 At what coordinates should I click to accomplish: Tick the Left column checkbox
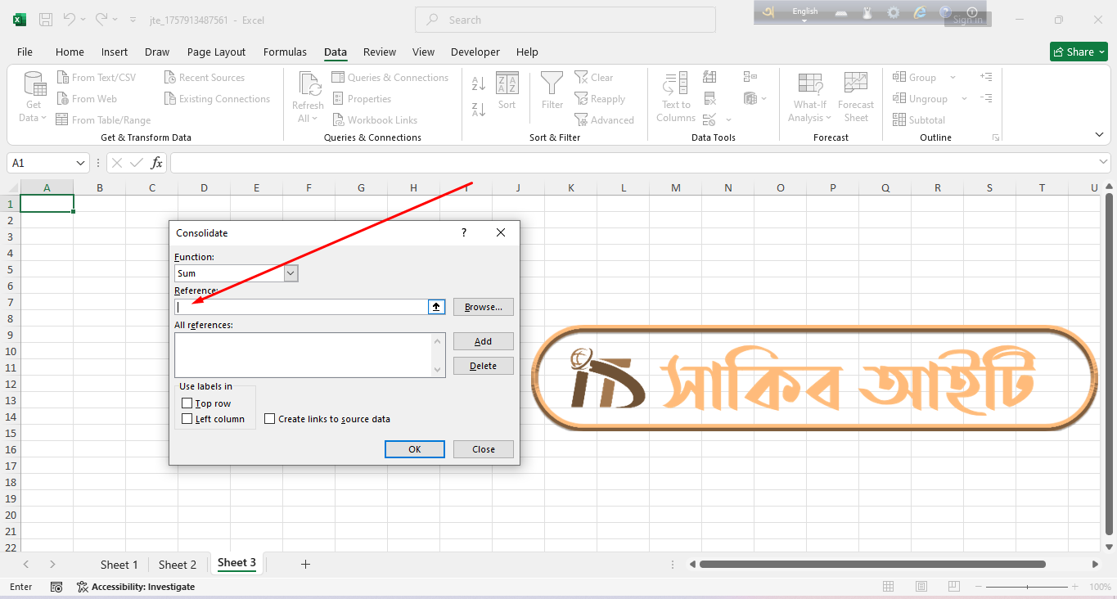pos(187,419)
